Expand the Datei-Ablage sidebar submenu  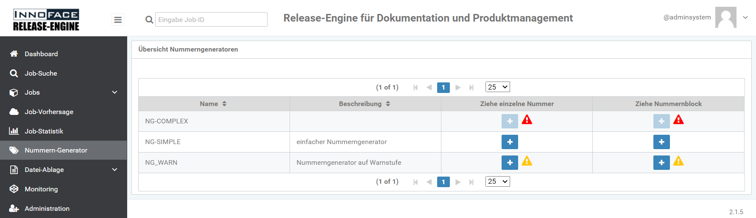click(114, 170)
